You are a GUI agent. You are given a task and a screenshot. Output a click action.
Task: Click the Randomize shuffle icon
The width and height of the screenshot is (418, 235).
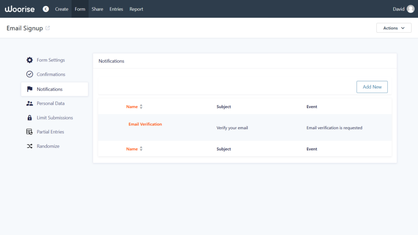[29, 146]
